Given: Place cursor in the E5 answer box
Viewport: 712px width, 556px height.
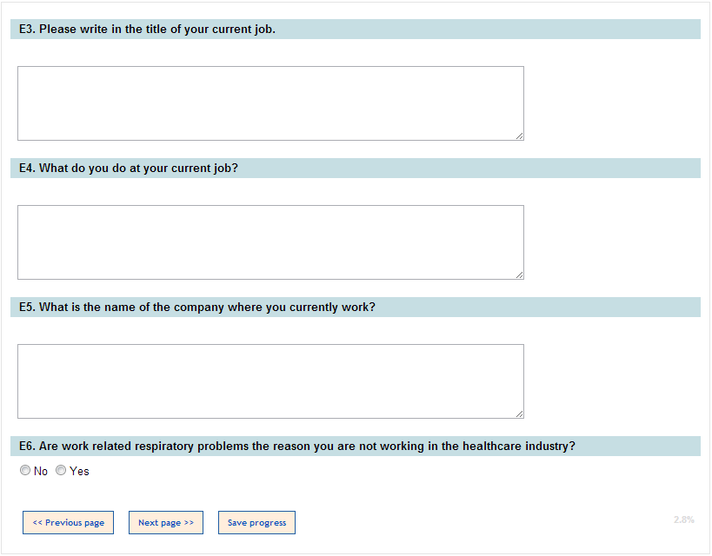Looking at the screenshot, I should click(270, 381).
